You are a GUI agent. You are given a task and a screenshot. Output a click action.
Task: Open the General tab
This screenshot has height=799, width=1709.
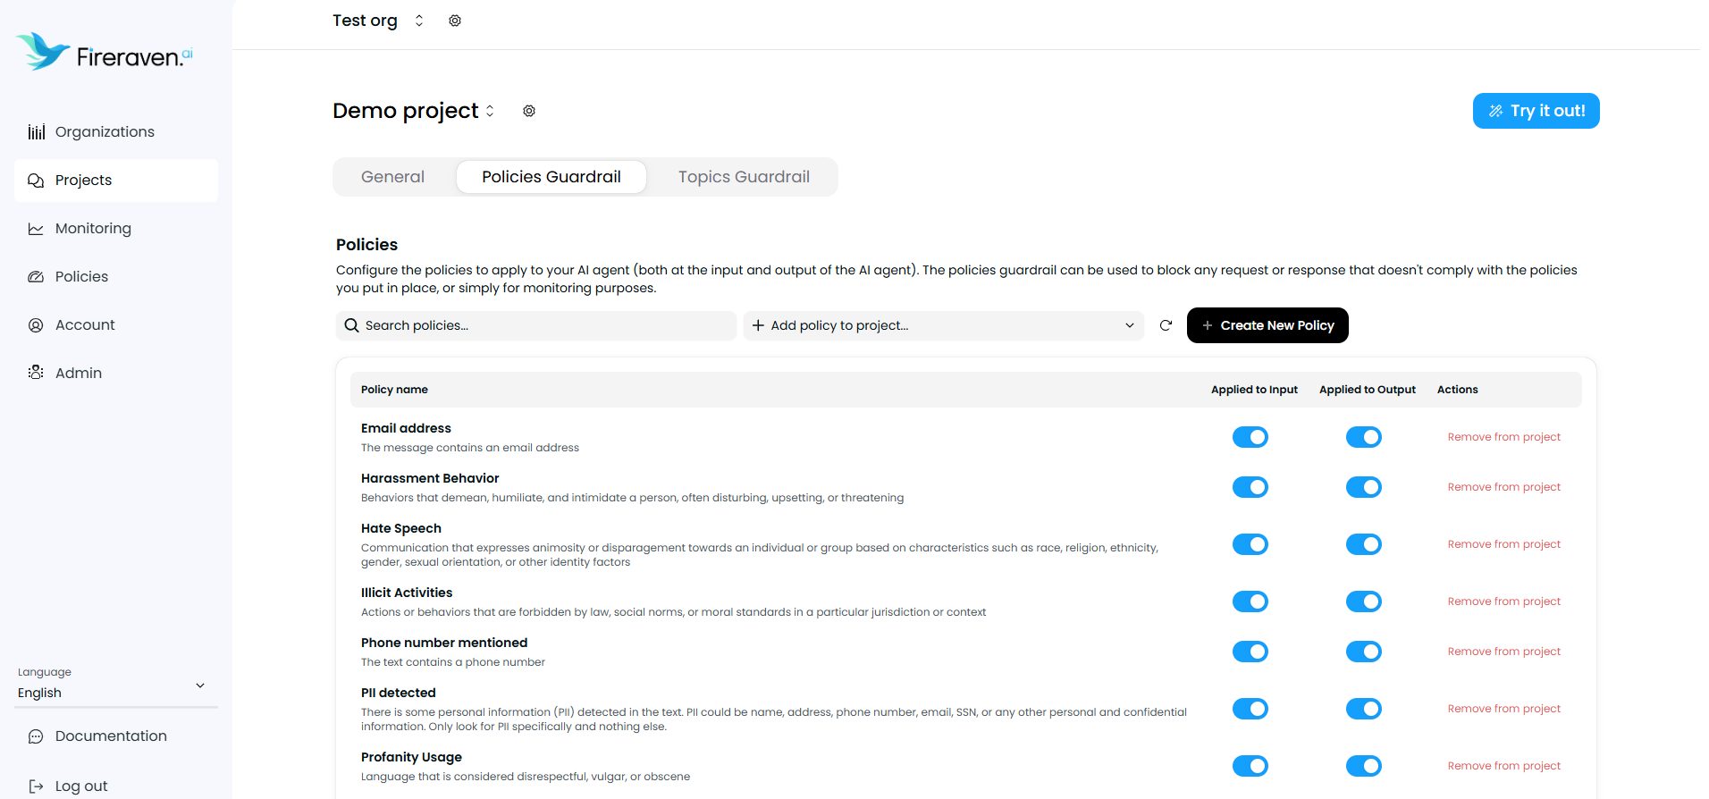pos(391,176)
